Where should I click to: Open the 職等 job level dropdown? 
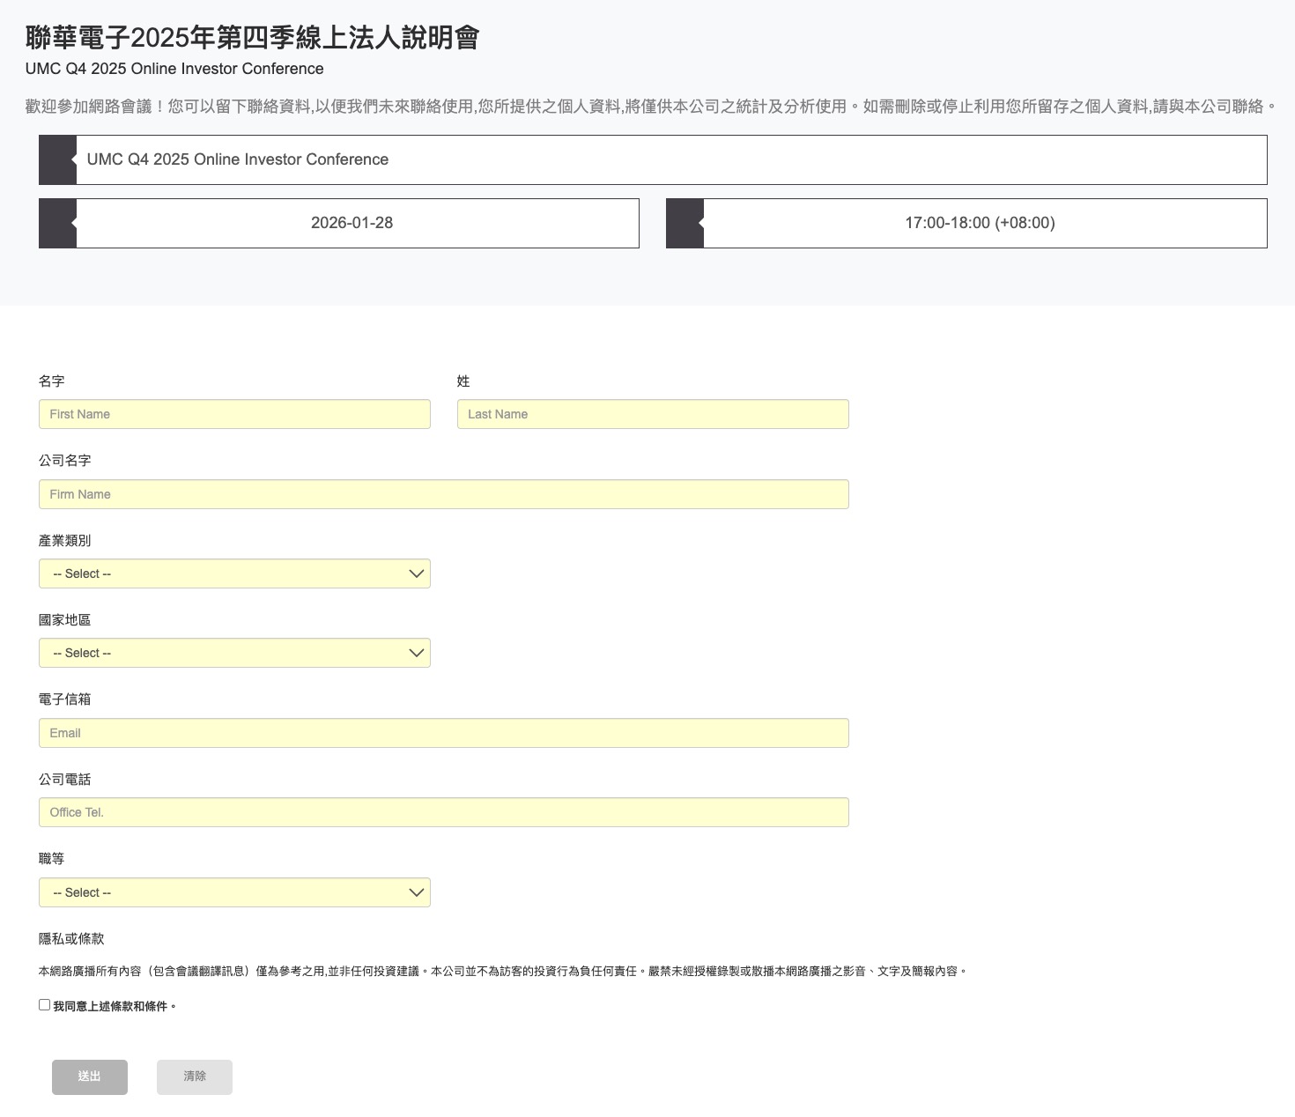(x=234, y=892)
